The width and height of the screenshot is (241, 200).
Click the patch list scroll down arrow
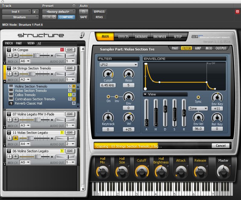pos(83,189)
